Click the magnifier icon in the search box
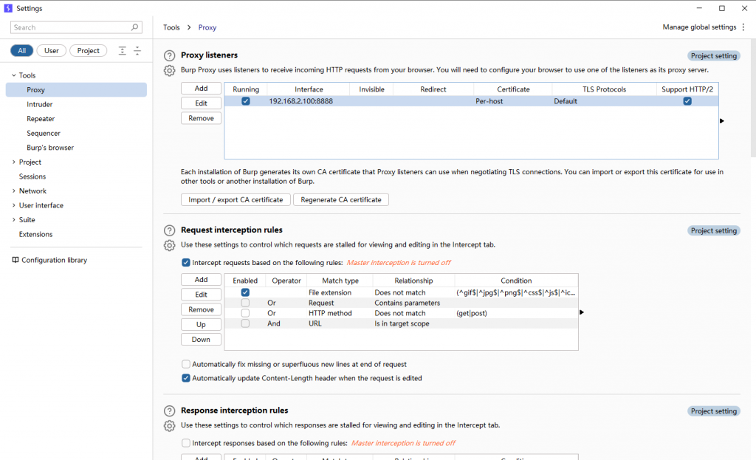This screenshot has height=460, width=756. (135, 27)
